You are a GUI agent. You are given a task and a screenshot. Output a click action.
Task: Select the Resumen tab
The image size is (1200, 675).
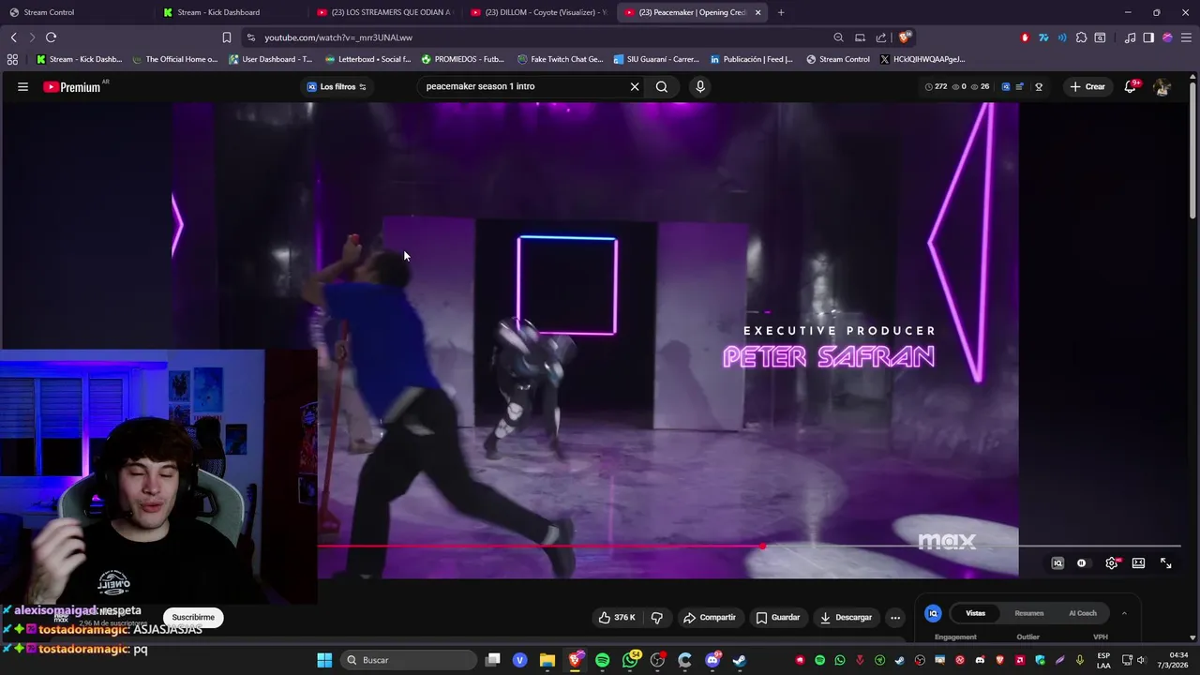tap(1028, 613)
